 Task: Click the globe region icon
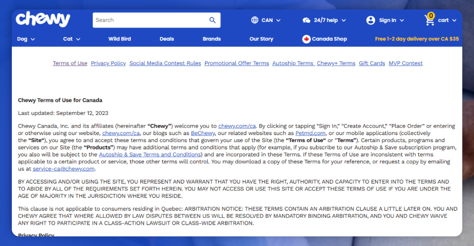[255, 20]
